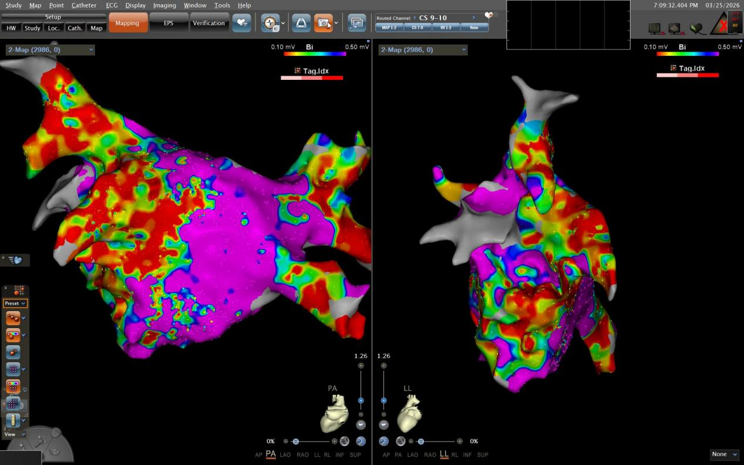Open the None dropdown at bottom right
Viewport: 744px width, 465px height.
[724, 454]
